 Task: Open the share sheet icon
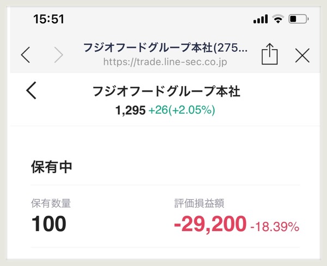click(x=269, y=54)
